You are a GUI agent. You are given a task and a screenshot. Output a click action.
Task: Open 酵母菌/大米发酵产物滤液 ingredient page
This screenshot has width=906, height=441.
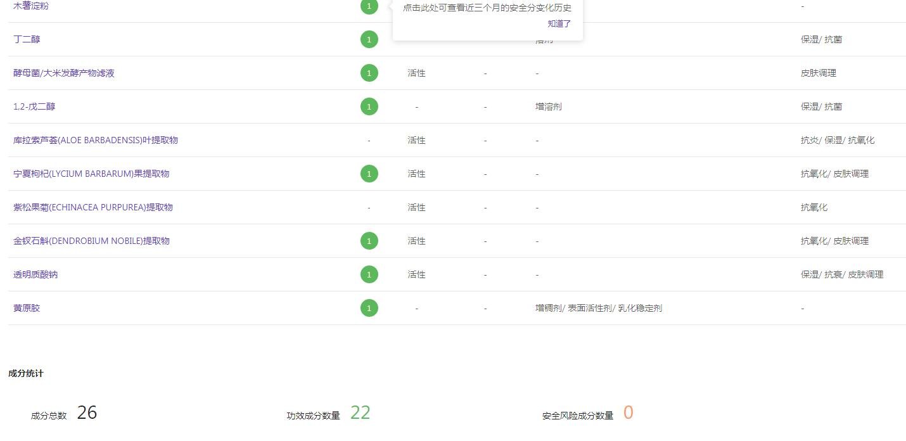(x=64, y=73)
